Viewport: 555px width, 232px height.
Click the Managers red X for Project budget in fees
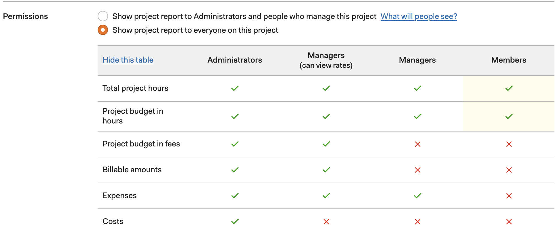pos(418,144)
